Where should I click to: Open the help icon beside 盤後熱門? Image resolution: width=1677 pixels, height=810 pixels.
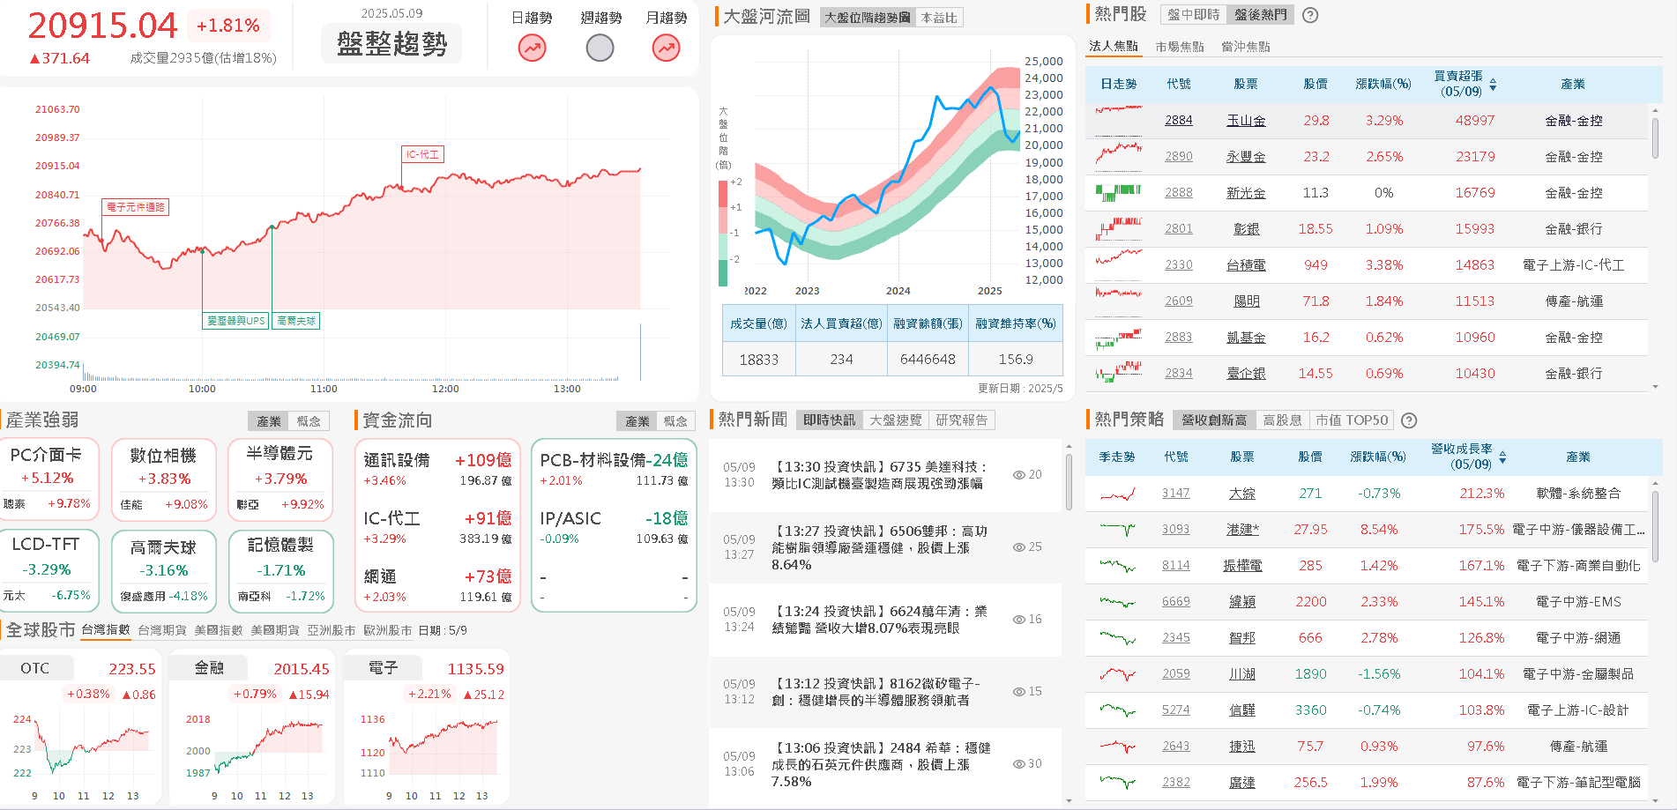tap(1310, 15)
